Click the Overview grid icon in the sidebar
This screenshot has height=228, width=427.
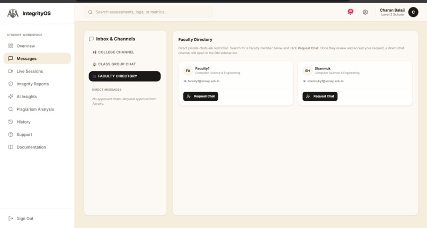(11, 46)
